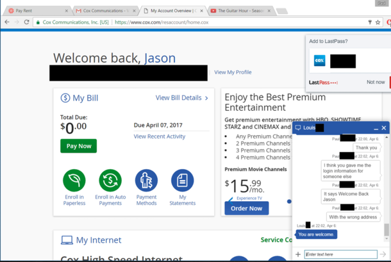Open the Payment Methods icon
The width and height of the screenshot is (391, 262).
(146, 180)
